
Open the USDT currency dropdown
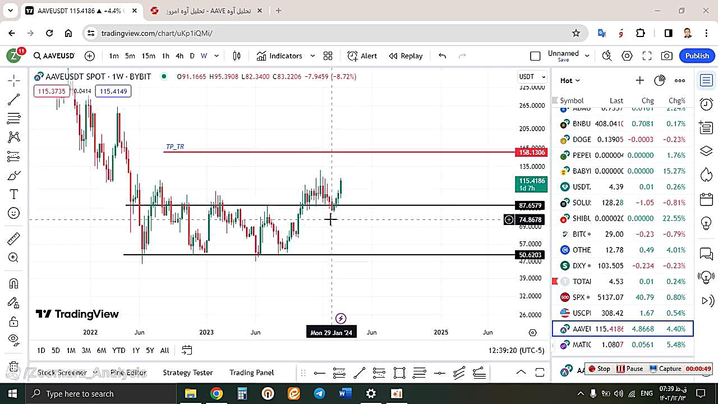(x=532, y=76)
